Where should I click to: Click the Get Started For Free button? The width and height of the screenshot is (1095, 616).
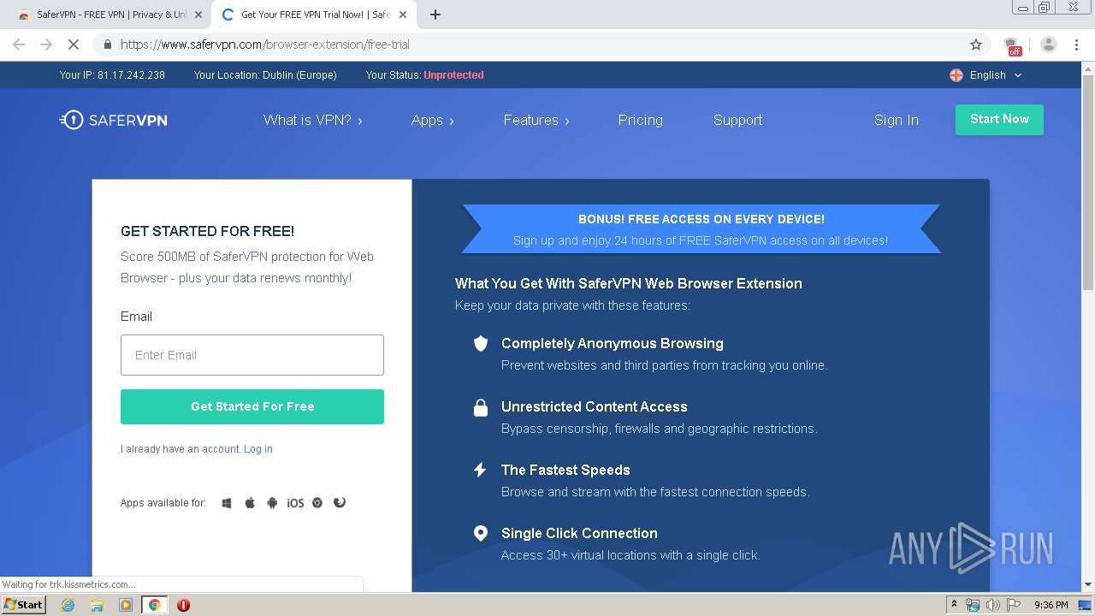pyautogui.click(x=252, y=406)
